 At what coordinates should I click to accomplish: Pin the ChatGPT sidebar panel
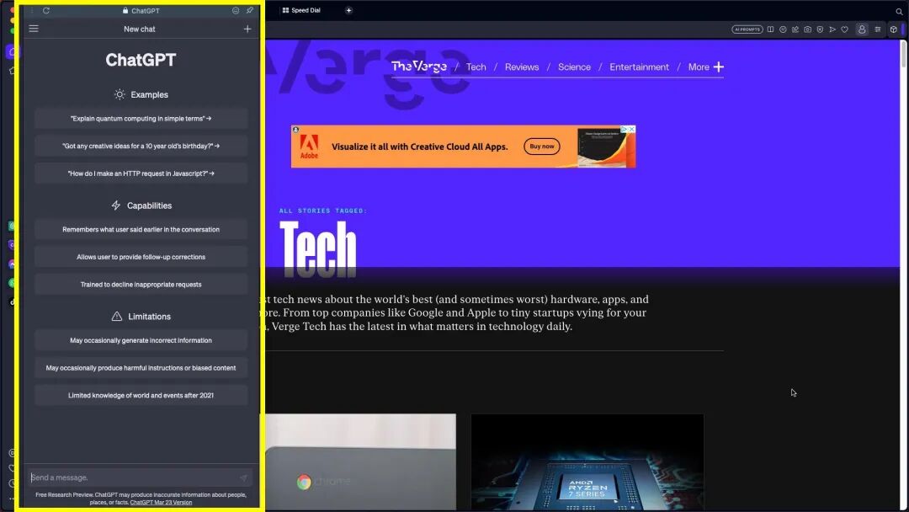click(x=250, y=10)
